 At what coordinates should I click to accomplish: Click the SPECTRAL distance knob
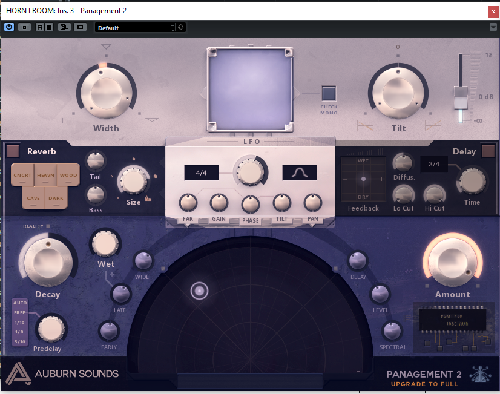[x=392, y=331]
